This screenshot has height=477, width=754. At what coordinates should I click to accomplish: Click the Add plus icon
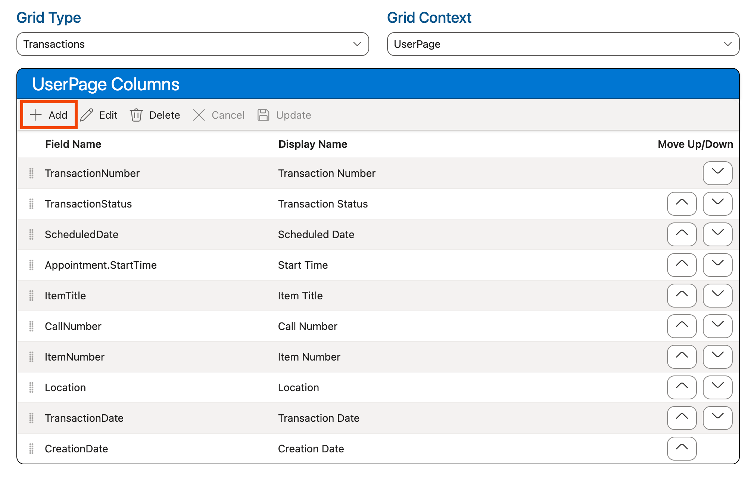point(35,115)
